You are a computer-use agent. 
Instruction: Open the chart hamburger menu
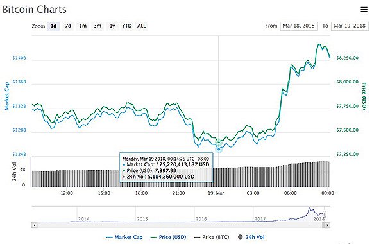point(364,10)
